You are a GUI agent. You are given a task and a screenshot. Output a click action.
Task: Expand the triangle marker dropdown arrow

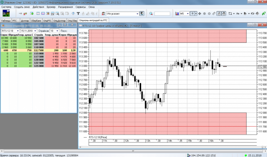pyautogui.click(x=249, y=14)
